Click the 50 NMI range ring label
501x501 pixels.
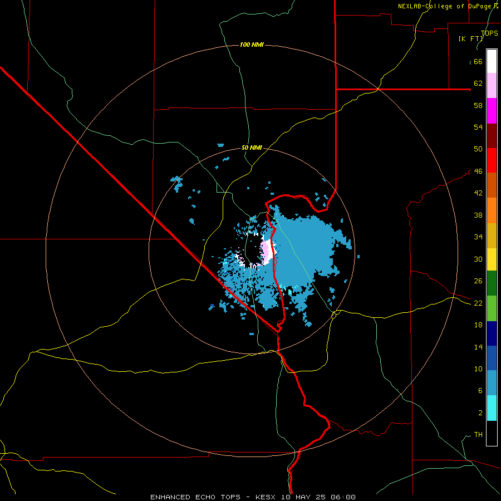[x=252, y=148]
